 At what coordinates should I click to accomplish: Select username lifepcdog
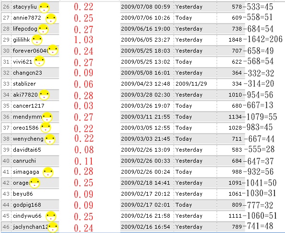(x=25, y=29)
